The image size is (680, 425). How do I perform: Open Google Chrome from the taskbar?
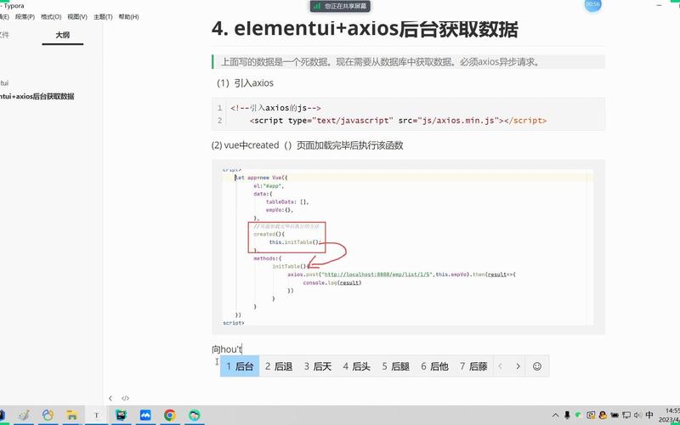170,416
